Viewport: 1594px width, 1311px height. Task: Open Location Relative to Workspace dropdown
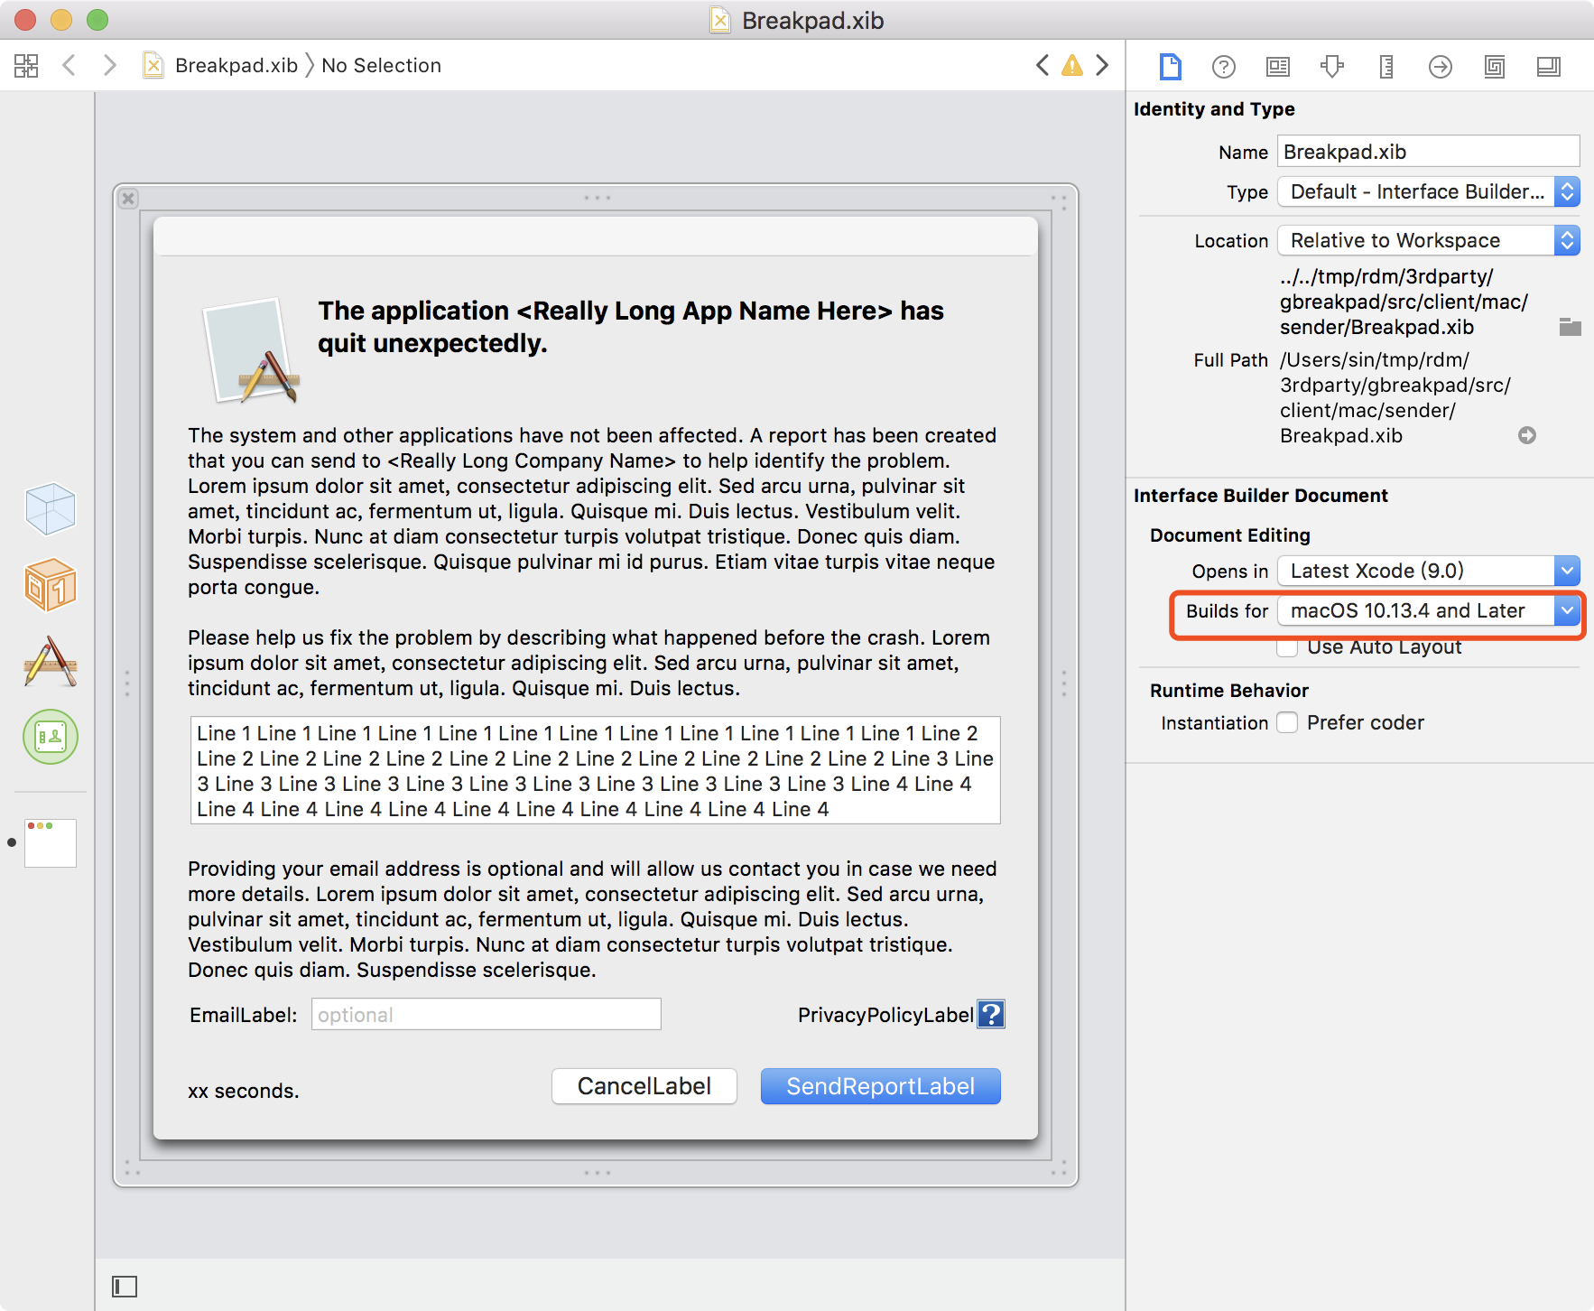point(1428,240)
